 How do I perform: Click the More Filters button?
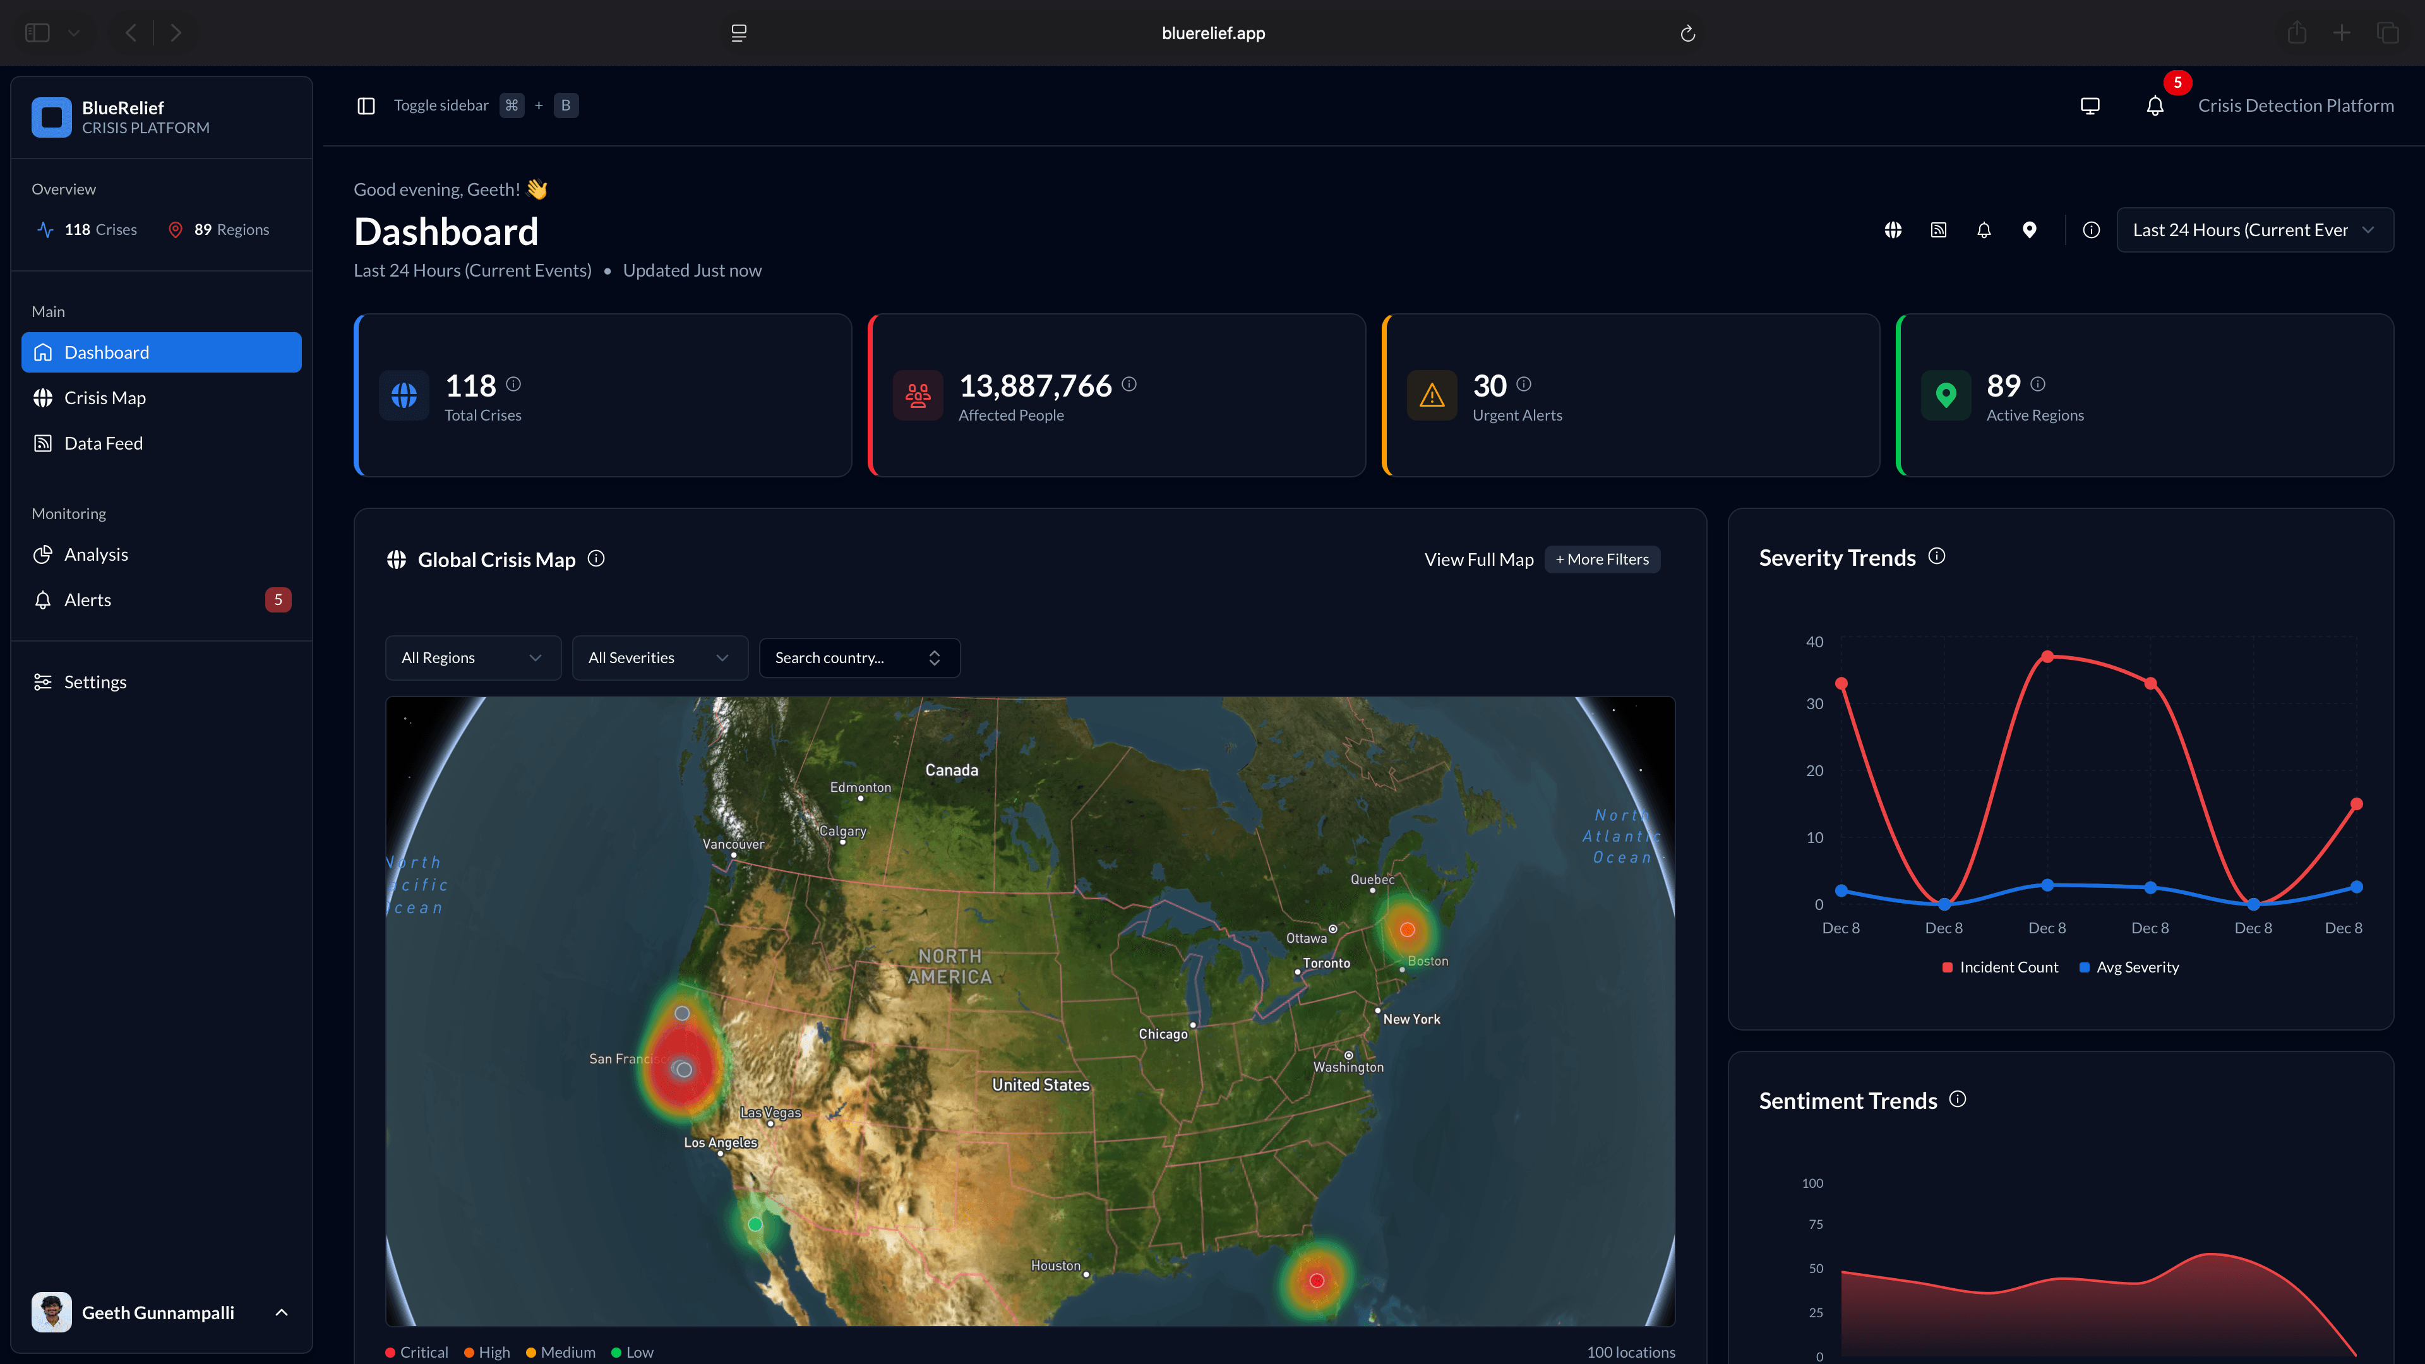tap(1602, 559)
